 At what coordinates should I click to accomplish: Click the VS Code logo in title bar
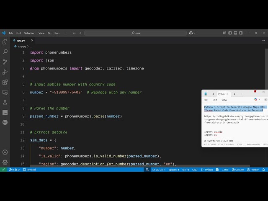(4, 33)
